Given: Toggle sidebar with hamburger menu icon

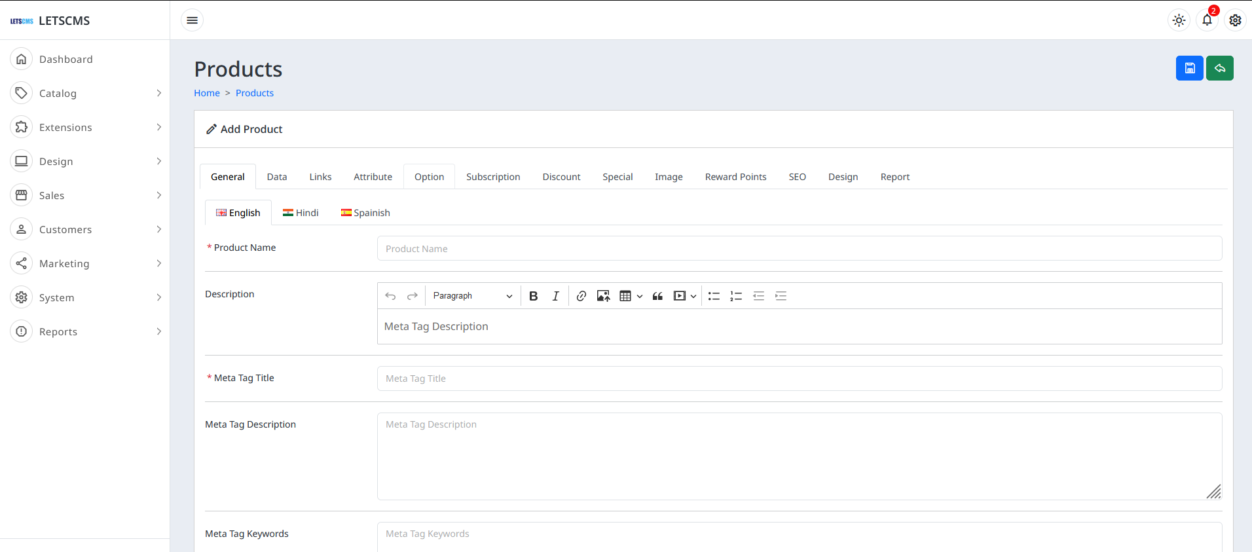Looking at the screenshot, I should click(192, 20).
